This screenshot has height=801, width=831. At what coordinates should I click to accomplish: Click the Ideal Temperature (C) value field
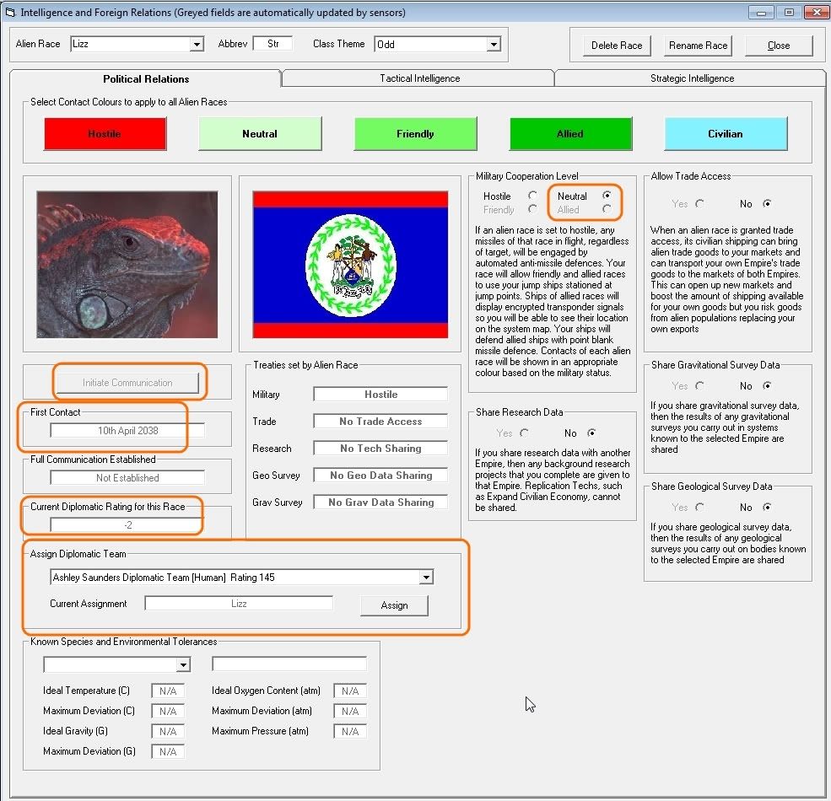[x=168, y=691]
